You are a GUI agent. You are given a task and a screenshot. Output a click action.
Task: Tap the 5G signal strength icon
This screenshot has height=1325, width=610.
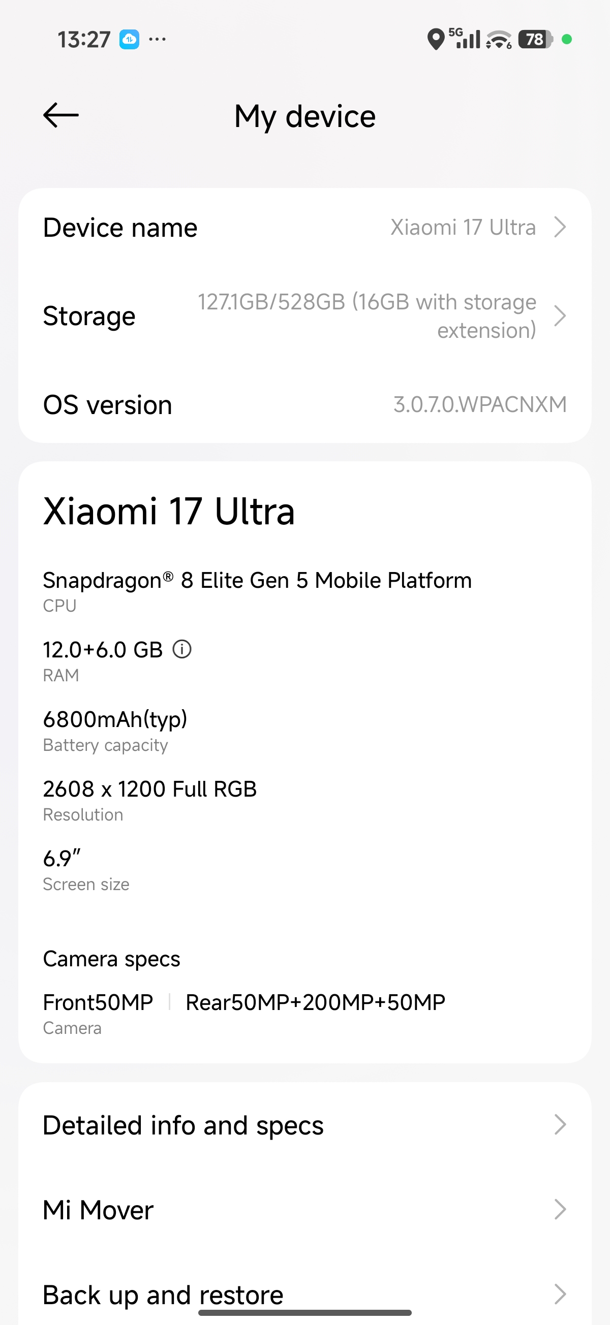465,38
